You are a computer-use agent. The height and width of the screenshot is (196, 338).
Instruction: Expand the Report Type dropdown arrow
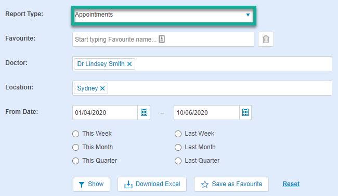(x=248, y=15)
